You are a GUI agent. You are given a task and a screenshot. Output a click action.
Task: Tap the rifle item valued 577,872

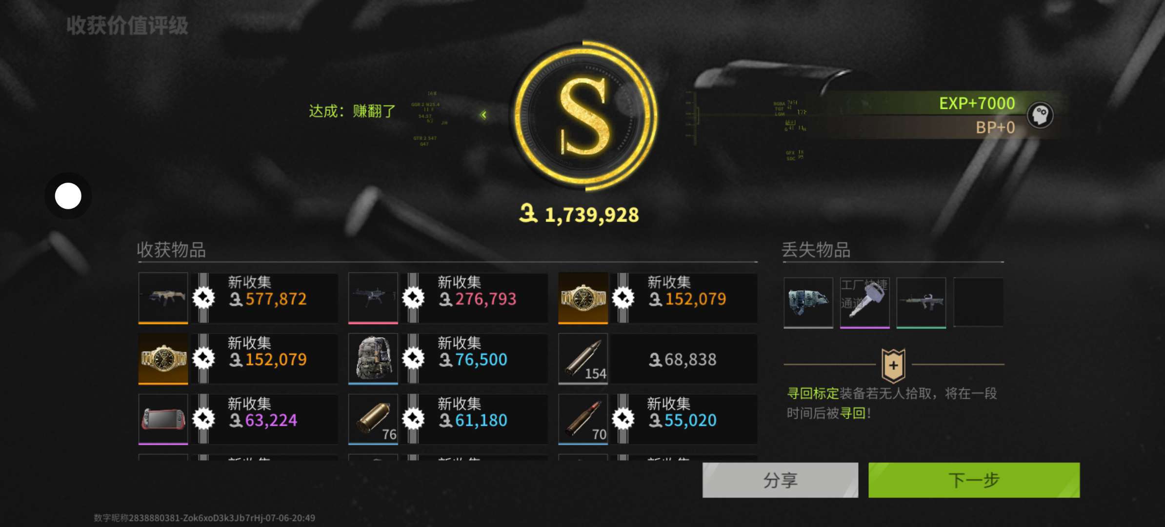163,298
